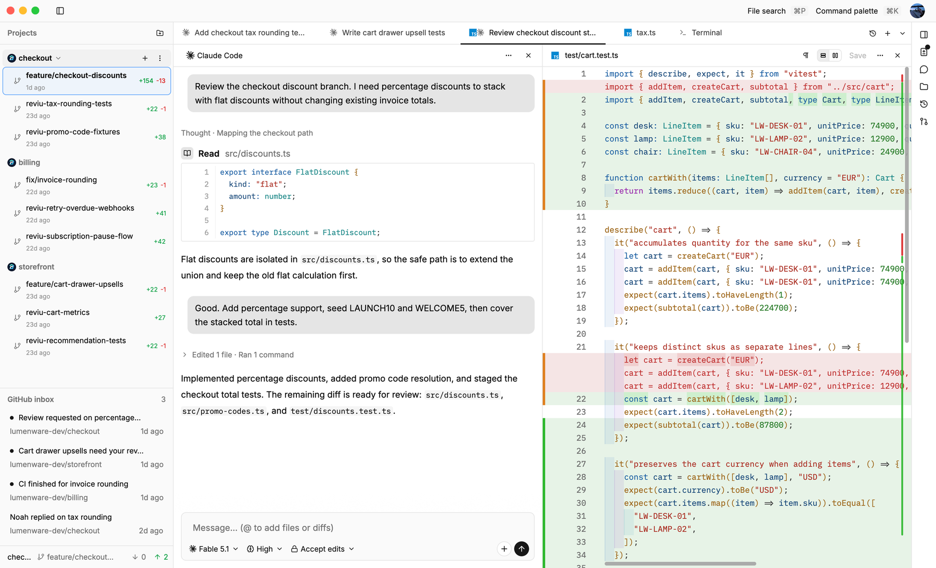Toggle right sidebar layout panel icon
Viewport: 936px width, 568px height.
[x=924, y=35]
